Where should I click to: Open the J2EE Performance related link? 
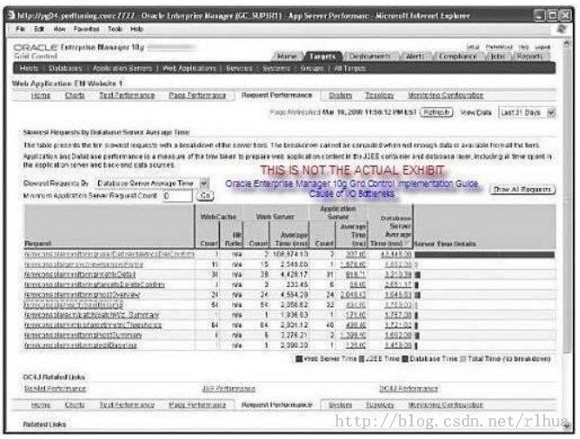[x=217, y=388]
